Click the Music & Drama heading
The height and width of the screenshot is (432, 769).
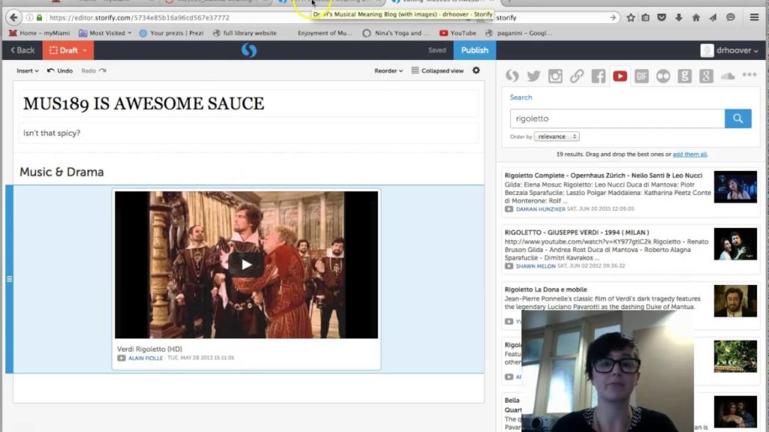tap(62, 172)
